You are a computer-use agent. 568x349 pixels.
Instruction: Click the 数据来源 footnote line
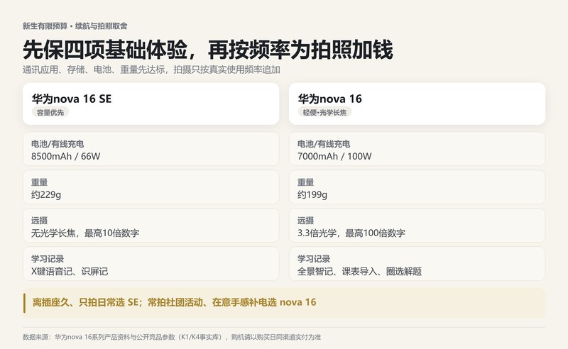pyautogui.click(x=172, y=337)
